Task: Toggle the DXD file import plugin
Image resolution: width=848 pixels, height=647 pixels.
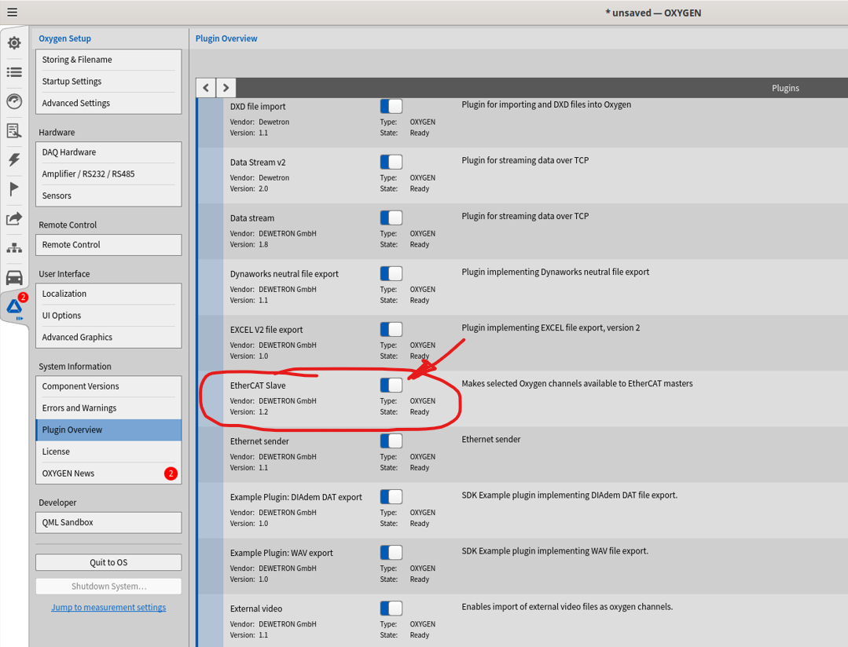Action: (x=391, y=106)
